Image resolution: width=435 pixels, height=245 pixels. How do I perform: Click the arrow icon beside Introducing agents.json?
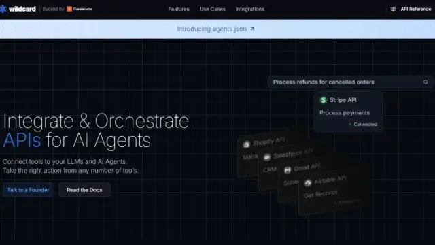(x=252, y=29)
